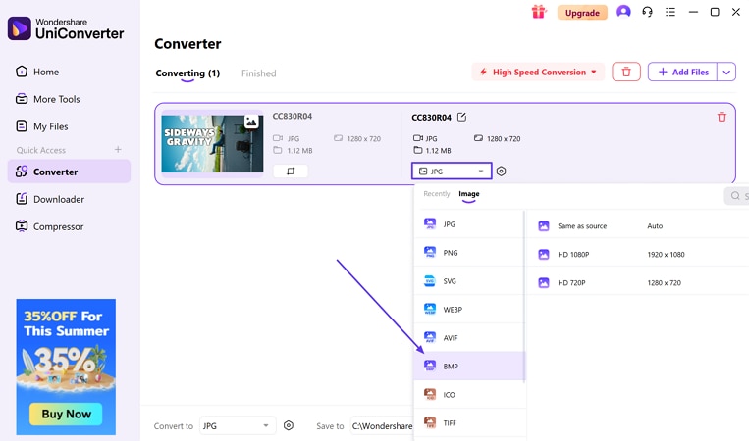Screen dimensions: 749x441
Task: Open the Convert to JPG dropdown at bottom
Action: pyautogui.click(x=238, y=425)
